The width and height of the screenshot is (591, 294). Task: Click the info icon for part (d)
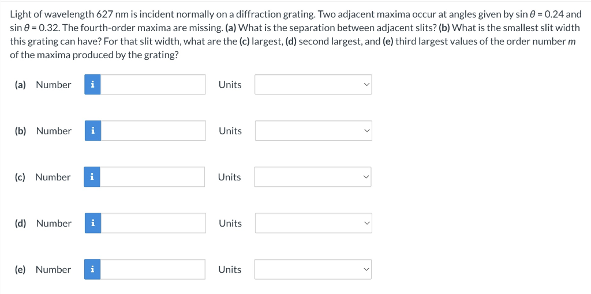pos(93,223)
